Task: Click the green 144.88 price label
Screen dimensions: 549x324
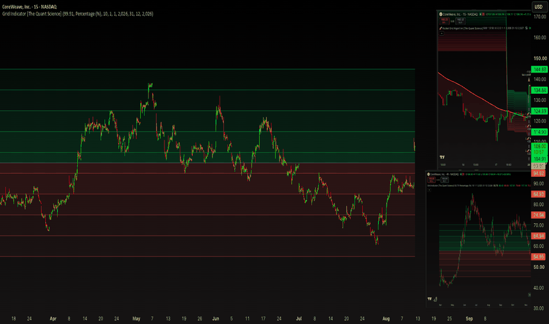Action: point(540,70)
